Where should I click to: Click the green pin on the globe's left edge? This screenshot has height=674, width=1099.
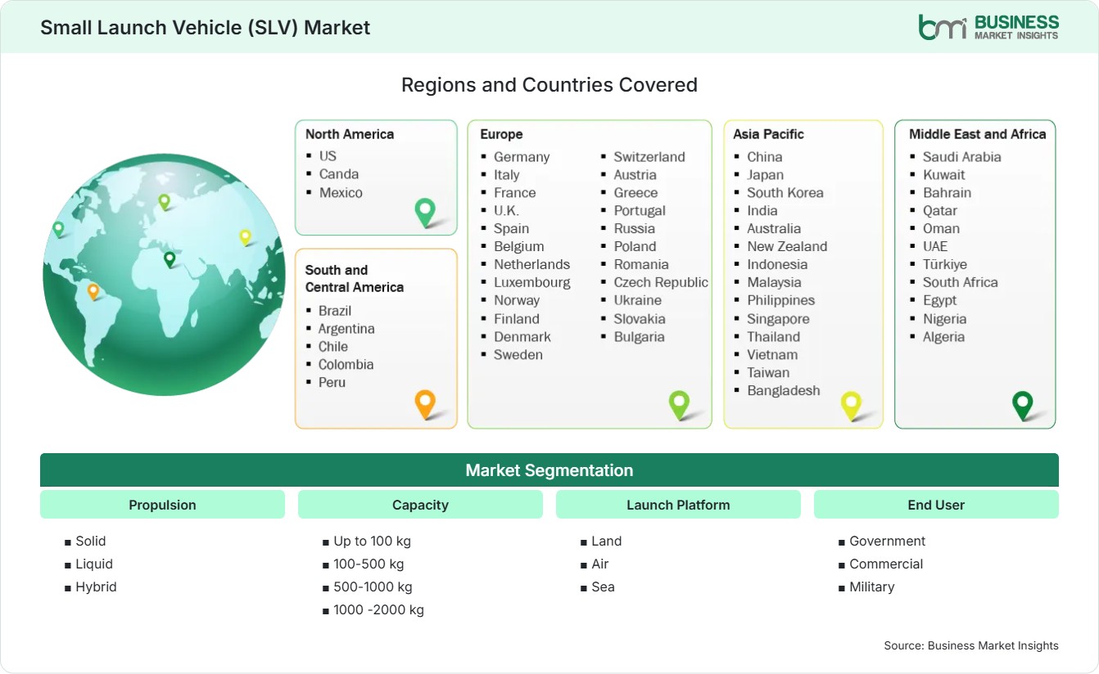pyautogui.click(x=58, y=229)
